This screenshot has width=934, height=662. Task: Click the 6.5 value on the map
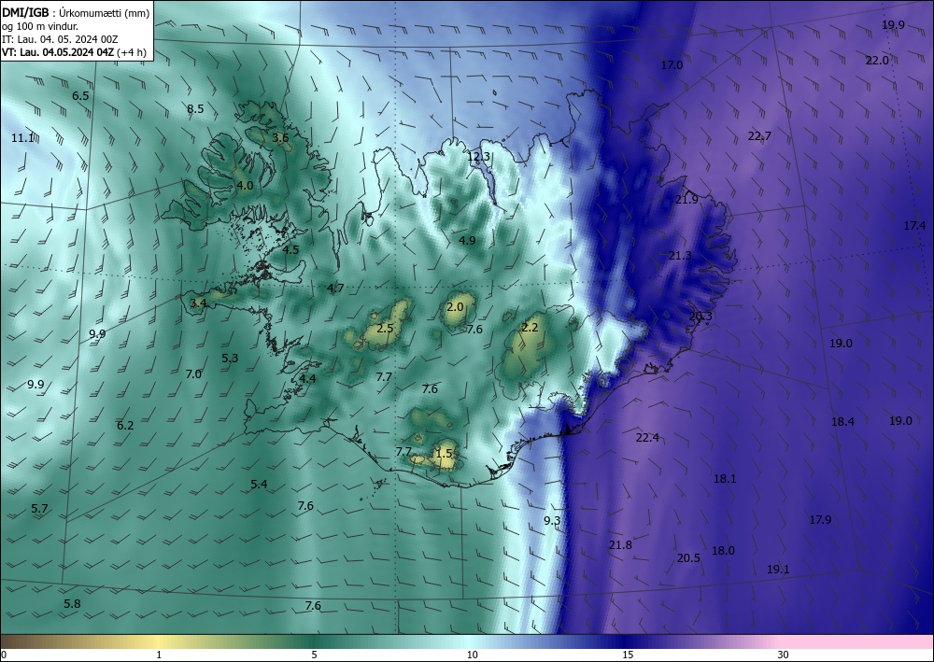pyautogui.click(x=80, y=96)
